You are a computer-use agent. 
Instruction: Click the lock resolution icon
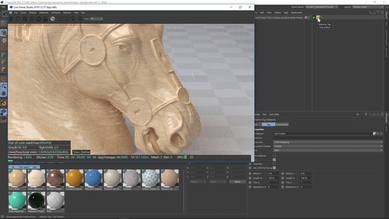[x=46, y=19]
